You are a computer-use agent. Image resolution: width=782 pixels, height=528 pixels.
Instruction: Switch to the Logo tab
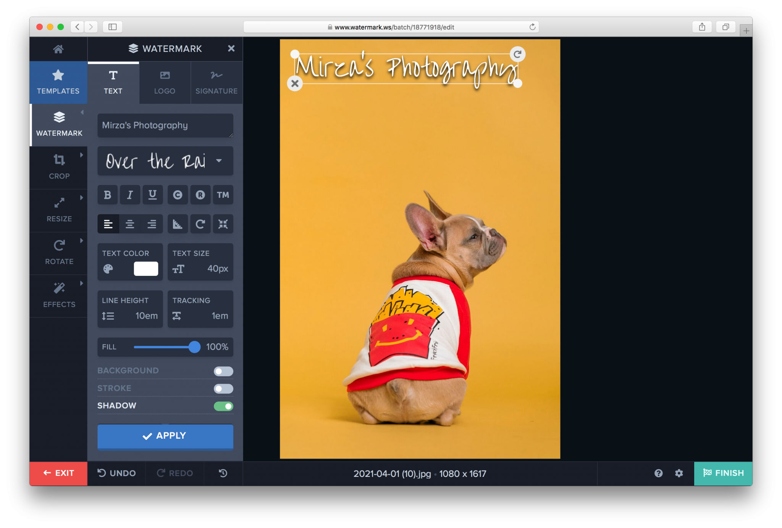click(165, 82)
